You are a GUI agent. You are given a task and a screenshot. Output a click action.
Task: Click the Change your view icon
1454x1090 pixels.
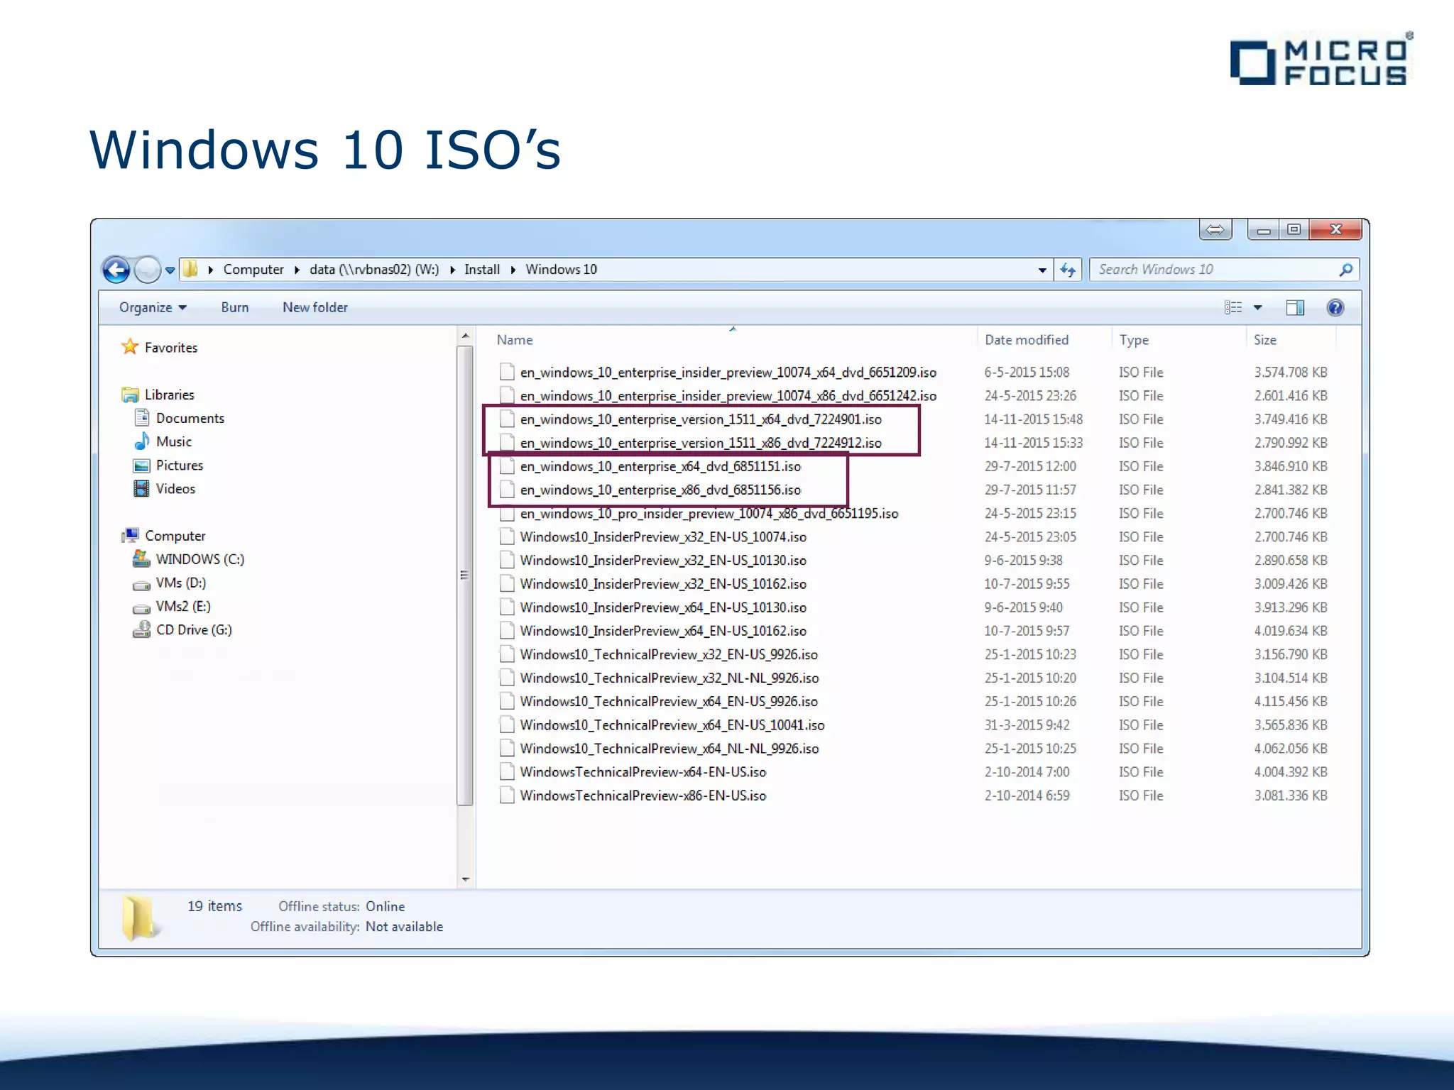[1233, 307]
